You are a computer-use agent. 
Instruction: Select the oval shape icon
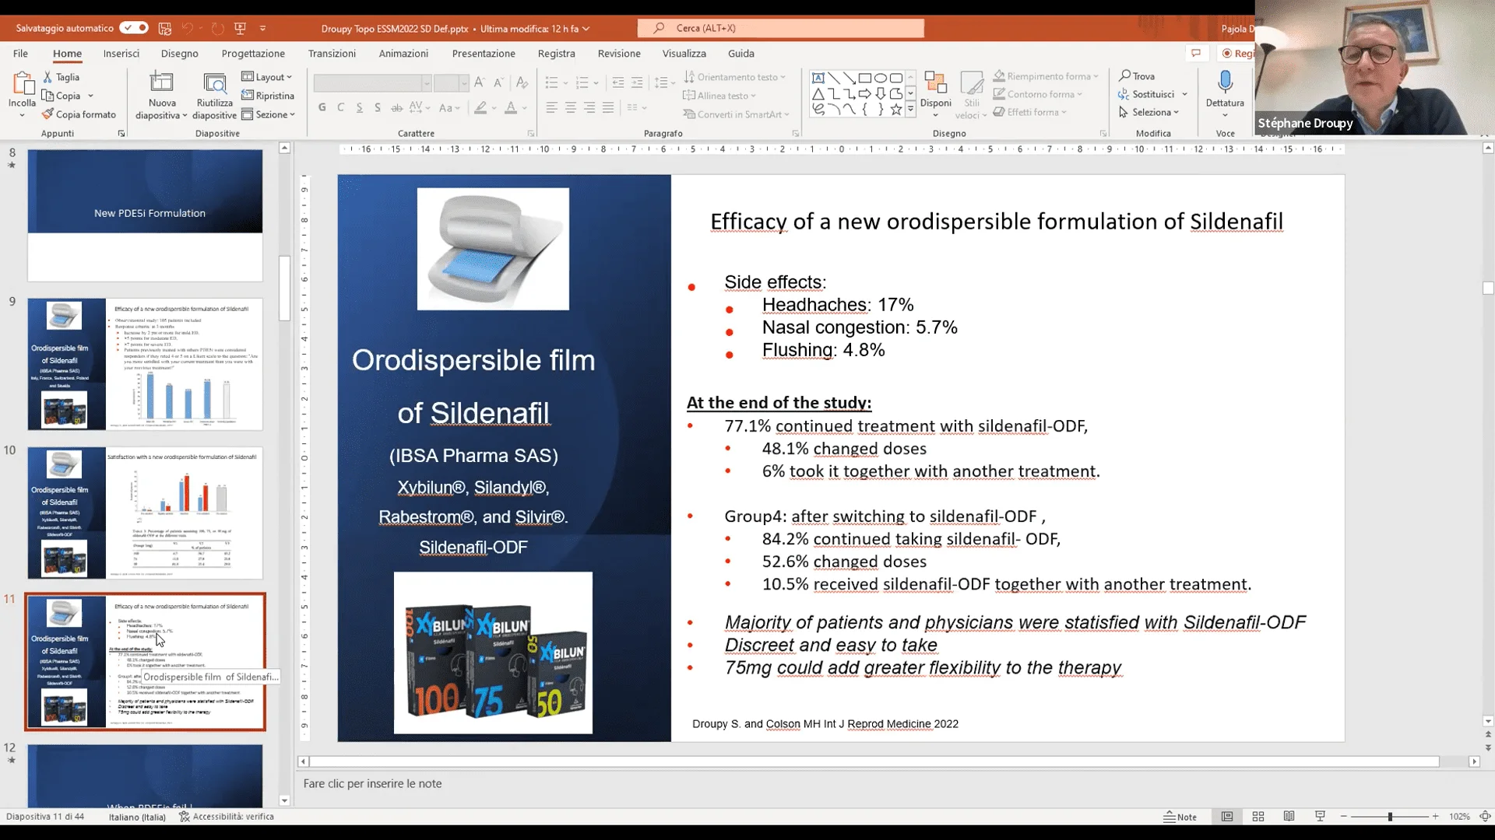pos(881,78)
